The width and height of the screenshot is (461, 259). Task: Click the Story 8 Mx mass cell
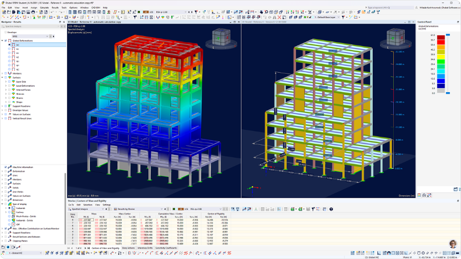(x=87, y=220)
